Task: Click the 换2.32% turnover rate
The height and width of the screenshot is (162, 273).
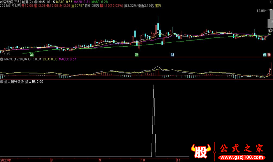Action: [x=130, y=6]
